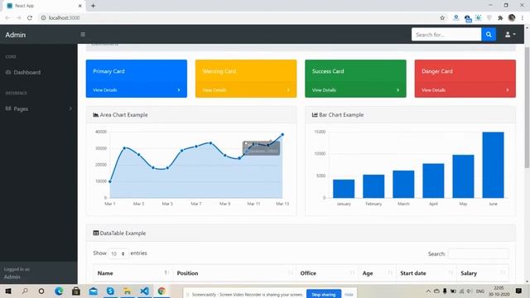Hide the Screencastify sharing notification
Image resolution: width=530 pixels, height=298 pixels.
coord(349,295)
